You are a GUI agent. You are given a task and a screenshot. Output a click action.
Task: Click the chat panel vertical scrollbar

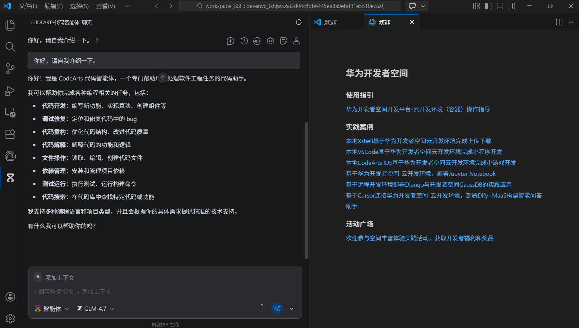(306, 191)
